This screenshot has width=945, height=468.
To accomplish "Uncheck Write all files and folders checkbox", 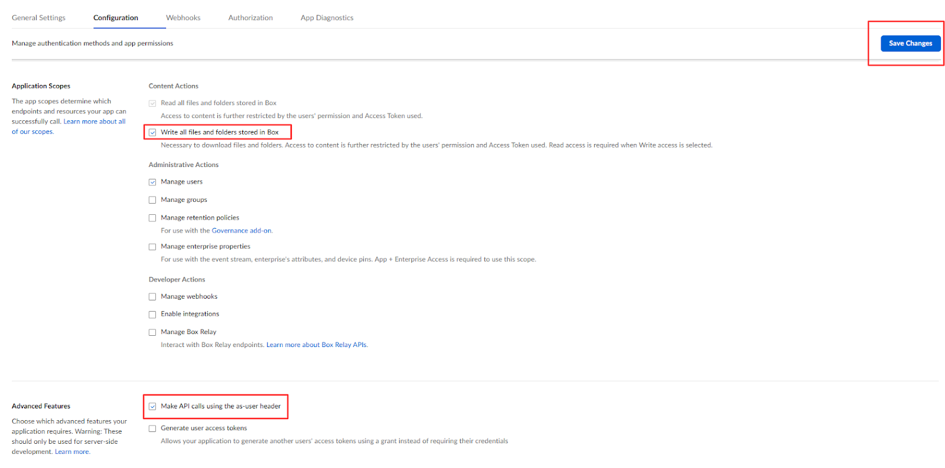I will 152,132.
